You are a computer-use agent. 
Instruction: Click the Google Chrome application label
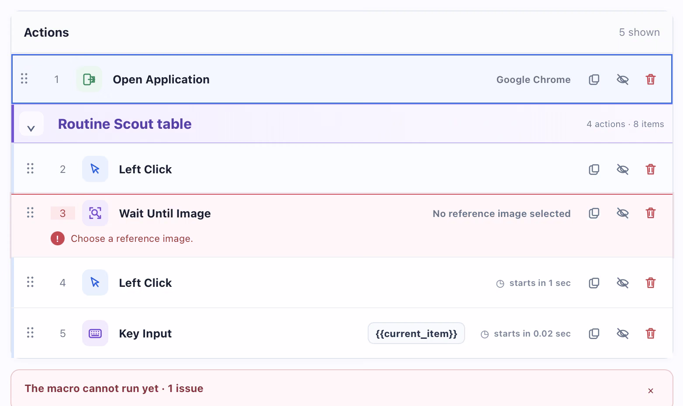pyautogui.click(x=533, y=79)
